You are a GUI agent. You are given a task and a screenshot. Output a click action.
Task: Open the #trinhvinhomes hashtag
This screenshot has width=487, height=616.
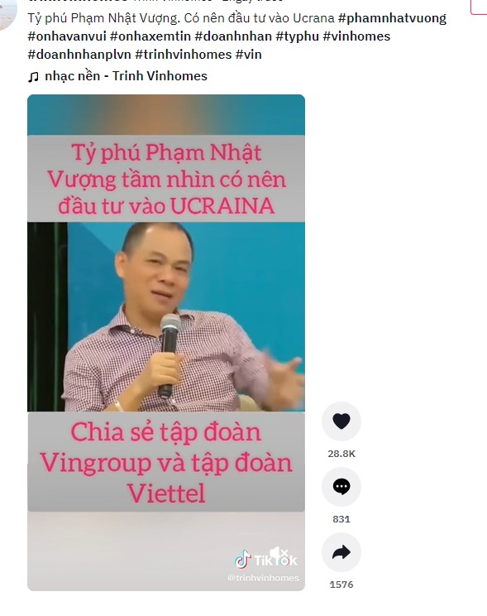click(184, 54)
